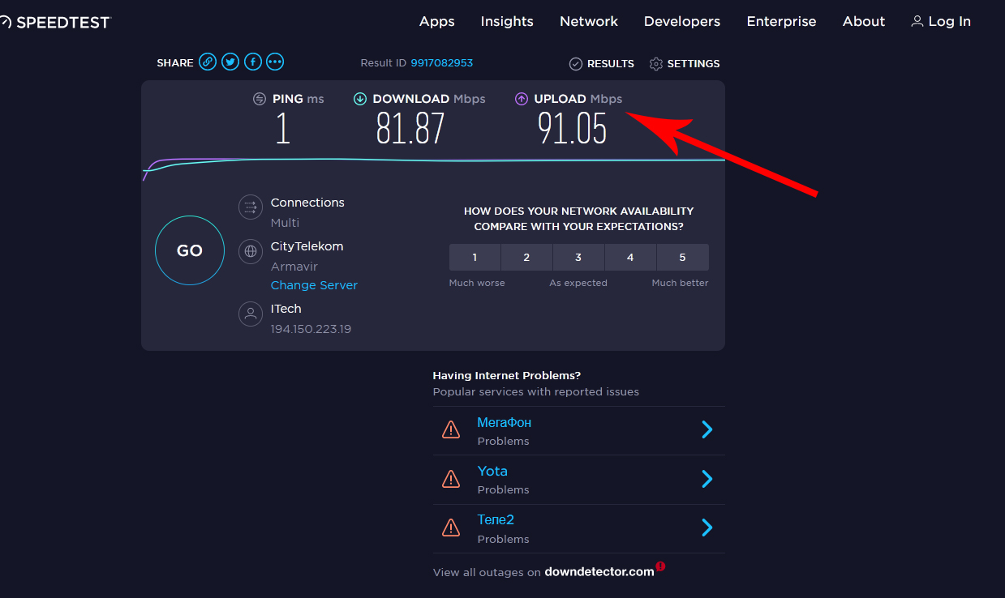Screen dimensions: 1005x598
Task: Click the ping icon
Action: (260, 99)
